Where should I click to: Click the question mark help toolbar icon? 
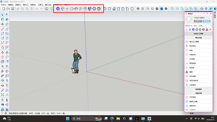(99, 9)
